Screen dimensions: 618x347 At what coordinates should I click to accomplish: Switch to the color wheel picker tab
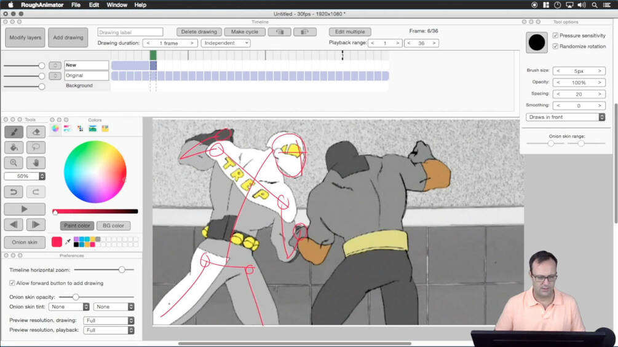click(55, 128)
